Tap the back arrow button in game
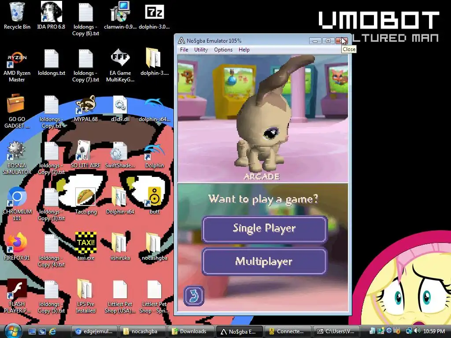 click(x=194, y=295)
